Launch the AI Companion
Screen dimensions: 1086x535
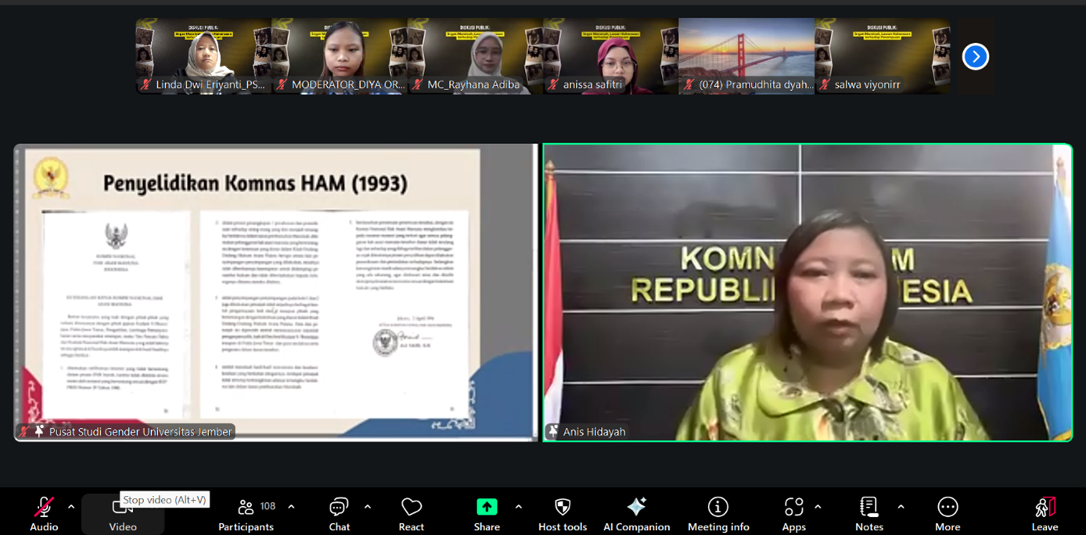click(x=636, y=512)
